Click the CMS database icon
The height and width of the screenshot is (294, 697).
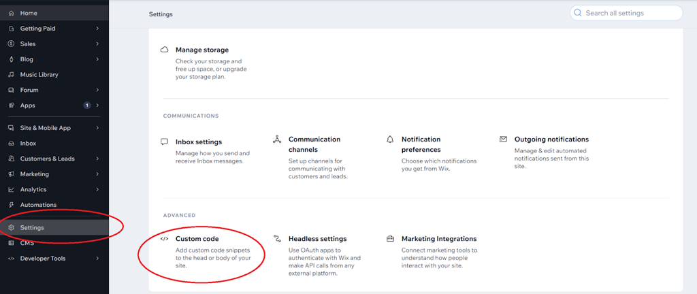(12, 243)
